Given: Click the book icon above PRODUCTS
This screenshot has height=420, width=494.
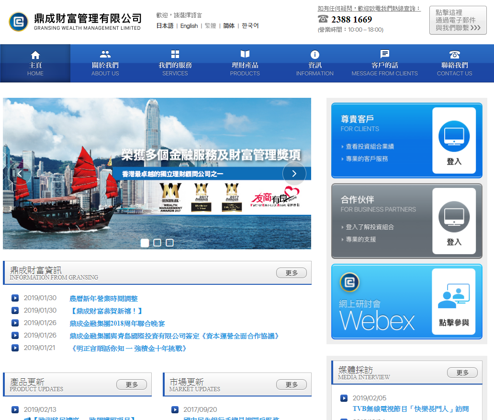Looking at the screenshot, I should pos(245,54).
